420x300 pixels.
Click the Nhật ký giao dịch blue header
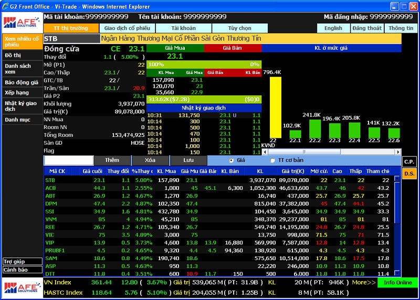204,108
